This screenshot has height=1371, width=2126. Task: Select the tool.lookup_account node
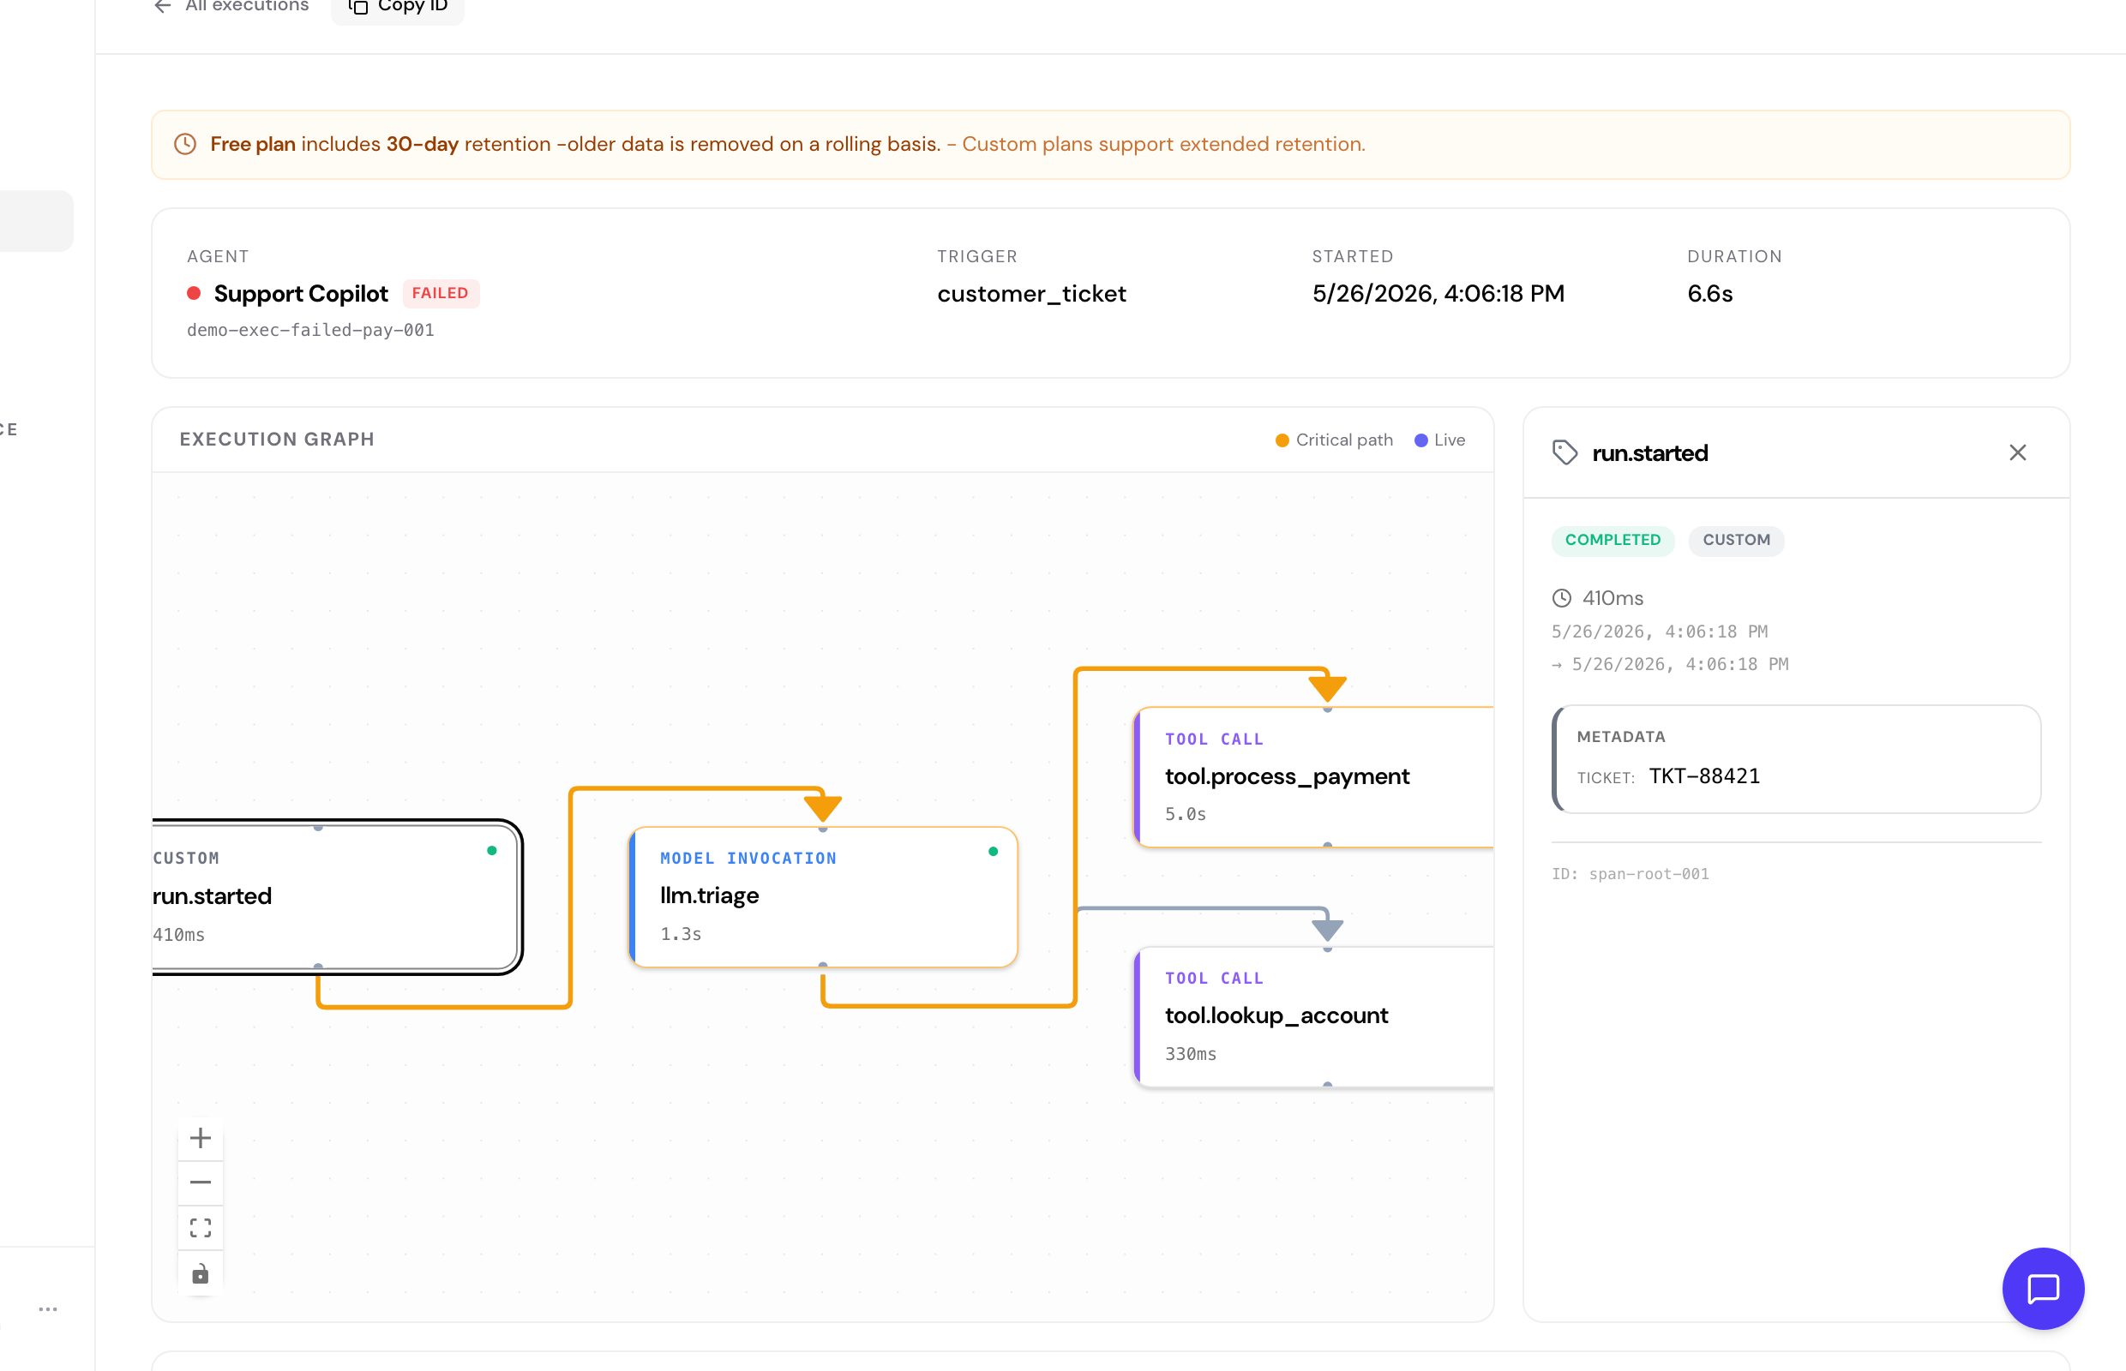click(x=1313, y=1016)
